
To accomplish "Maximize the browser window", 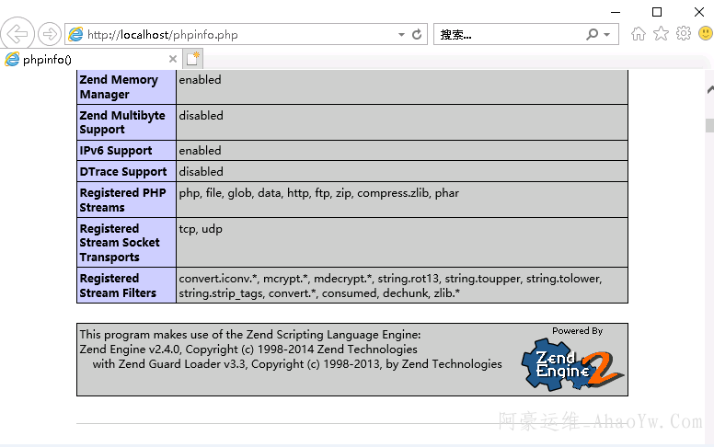I will click(x=657, y=12).
